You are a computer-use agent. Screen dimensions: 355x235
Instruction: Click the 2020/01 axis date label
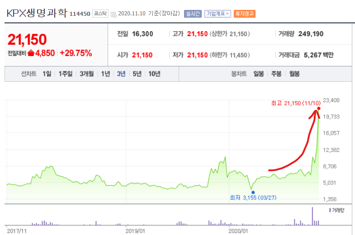pos(238,231)
